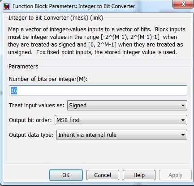This screenshot has height=186, width=194.
Task: Click the dialog title bar text
Action: [x=73, y=6]
